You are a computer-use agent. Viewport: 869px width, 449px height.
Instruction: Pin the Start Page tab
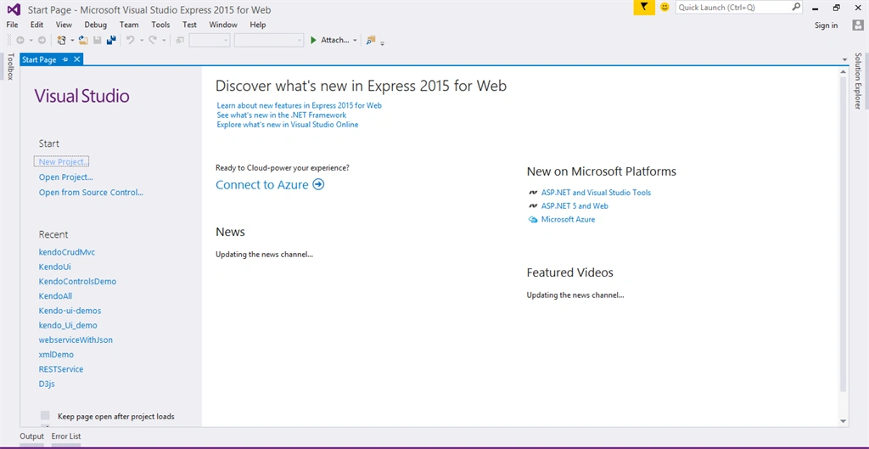(65, 59)
